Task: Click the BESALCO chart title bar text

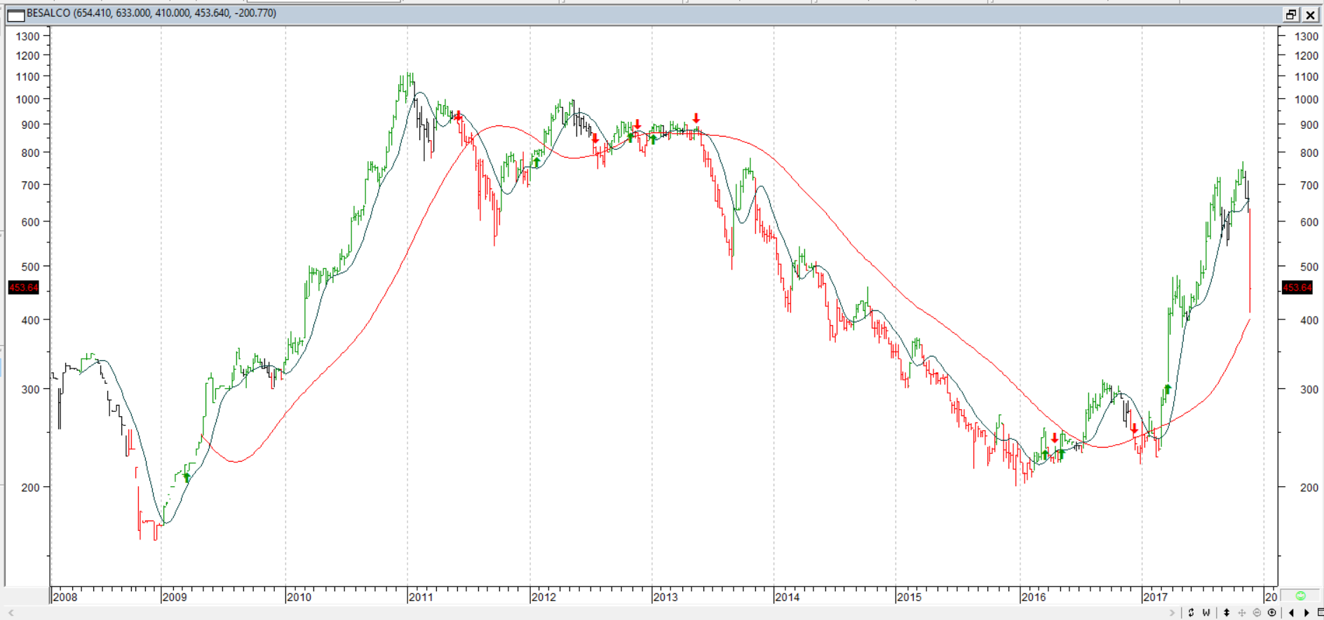Action: (151, 13)
